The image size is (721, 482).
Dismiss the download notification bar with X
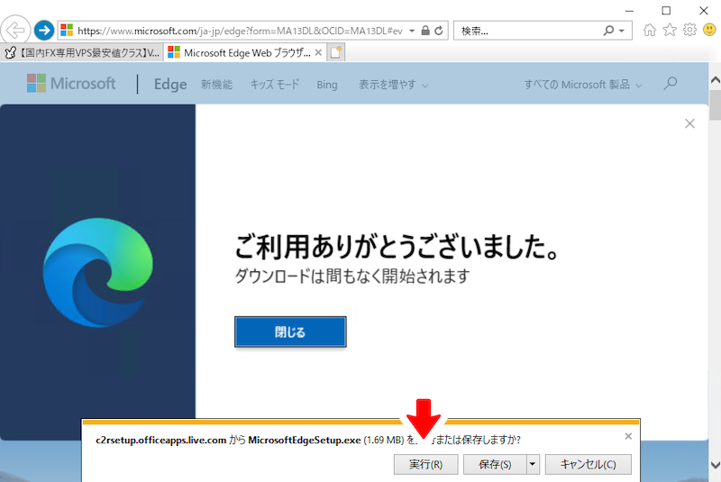pos(628,436)
